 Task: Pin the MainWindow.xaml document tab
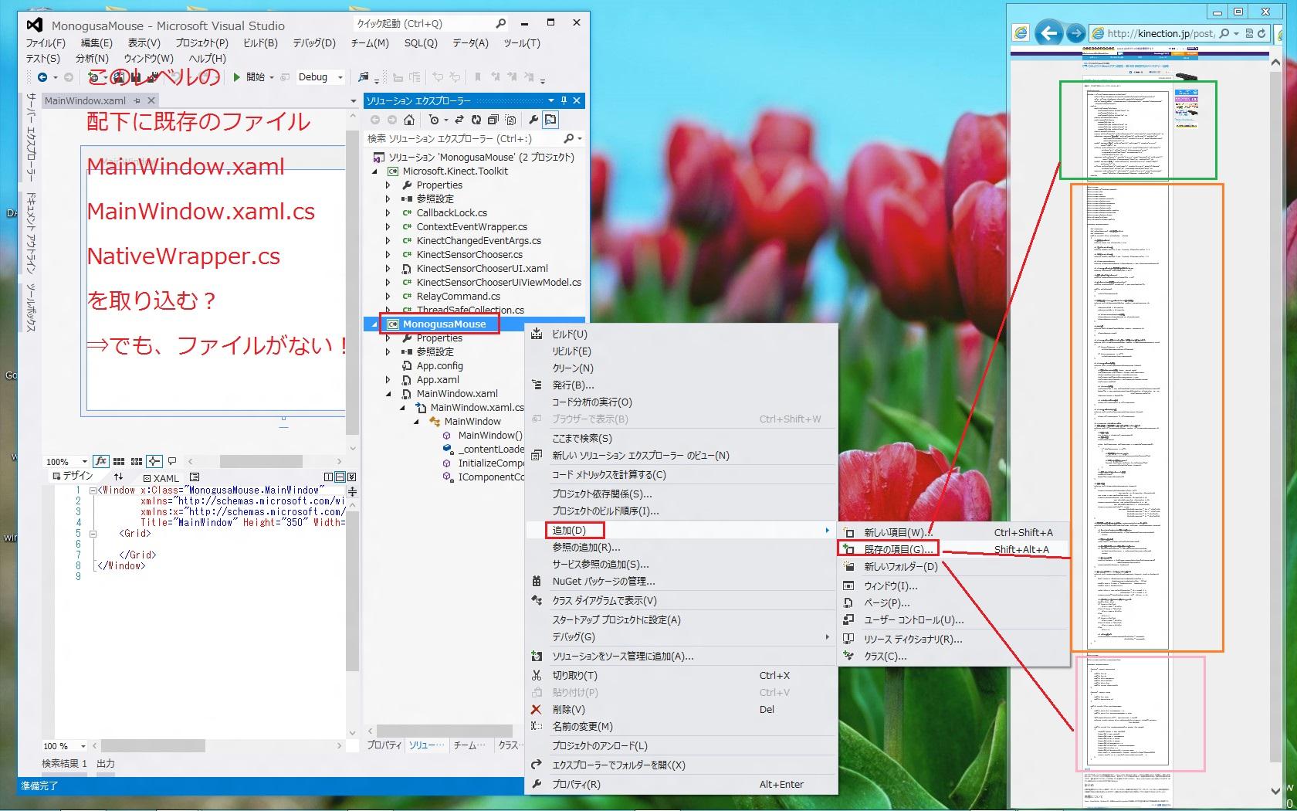(x=137, y=100)
